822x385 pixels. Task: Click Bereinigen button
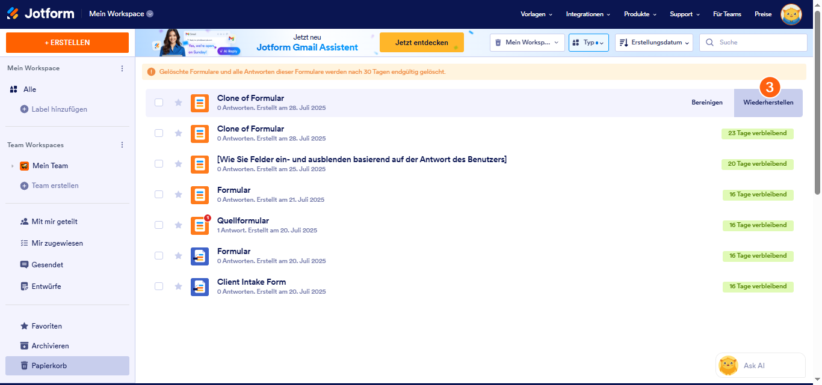tap(707, 103)
